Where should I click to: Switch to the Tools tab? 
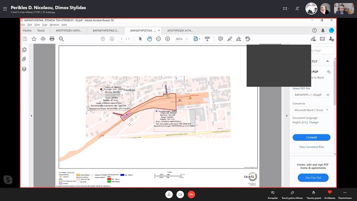click(41, 30)
